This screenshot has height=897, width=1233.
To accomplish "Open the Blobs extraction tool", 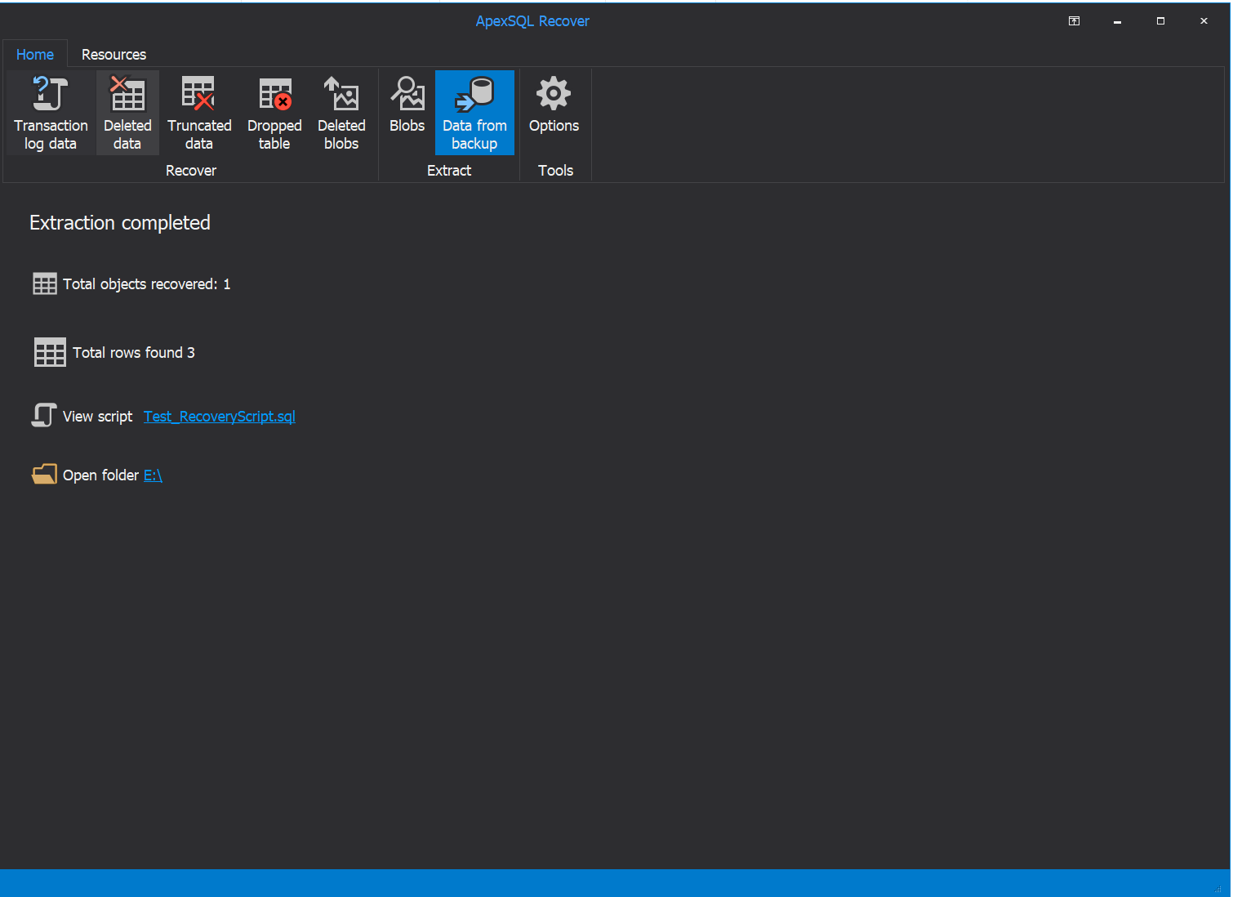I will 407,106.
